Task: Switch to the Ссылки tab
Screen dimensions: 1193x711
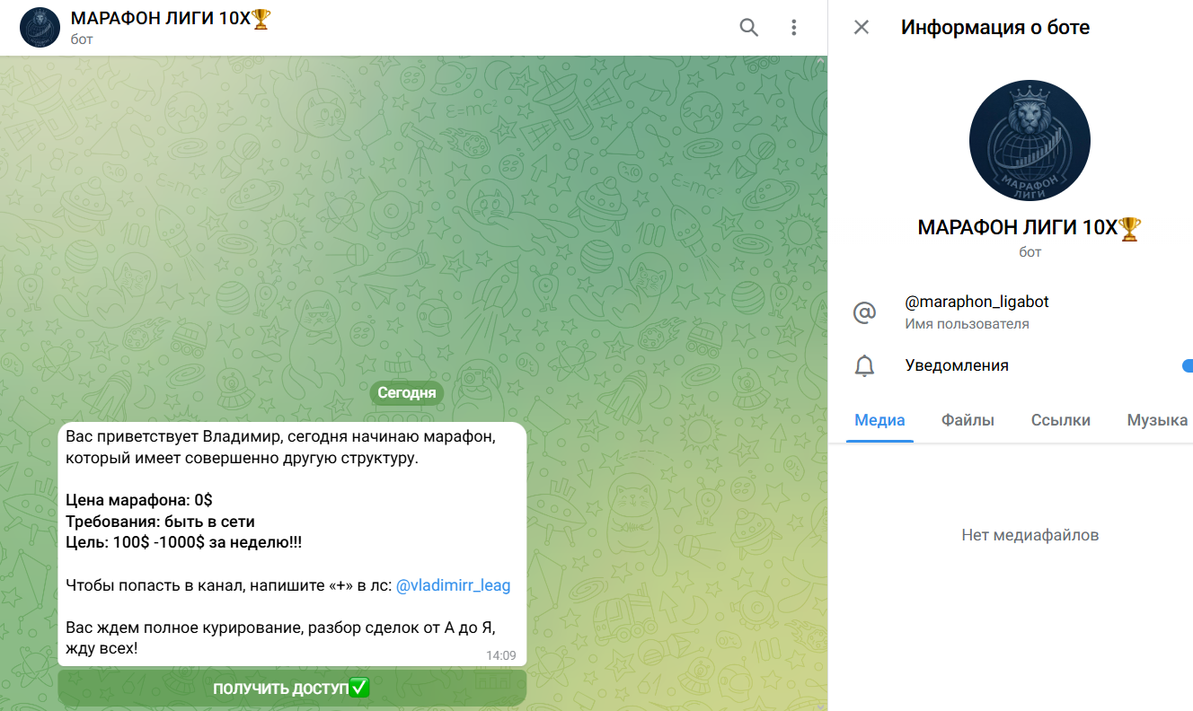Action: click(x=1060, y=420)
